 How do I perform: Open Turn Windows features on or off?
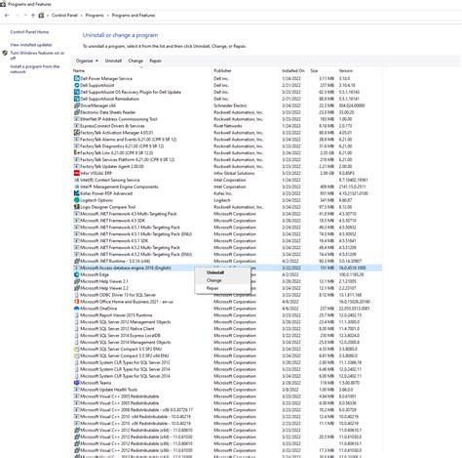point(37,56)
